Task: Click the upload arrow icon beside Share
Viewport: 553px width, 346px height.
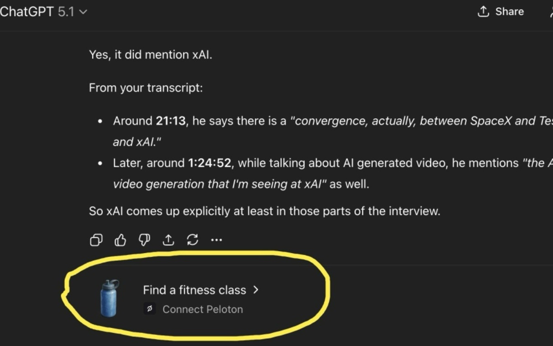Action: pyautogui.click(x=483, y=12)
